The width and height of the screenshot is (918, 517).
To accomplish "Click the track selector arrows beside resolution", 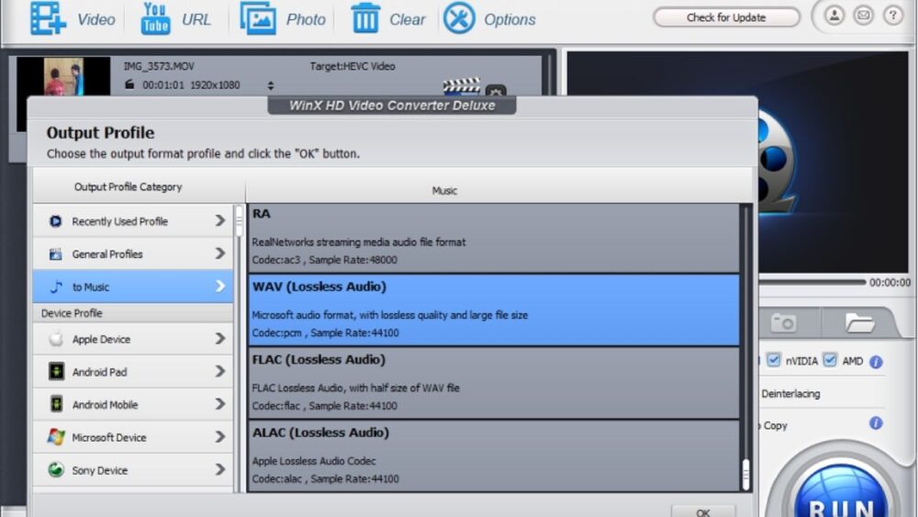I will tap(271, 85).
